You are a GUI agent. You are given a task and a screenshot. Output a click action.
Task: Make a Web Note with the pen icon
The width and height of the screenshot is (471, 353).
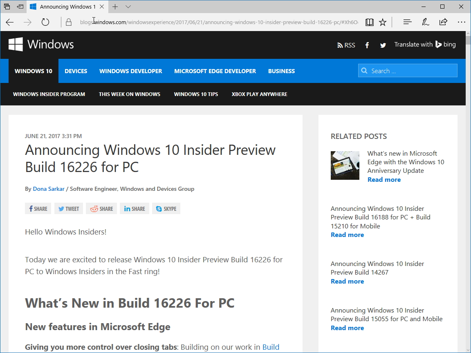pyautogui.click(x=425, y=22)
